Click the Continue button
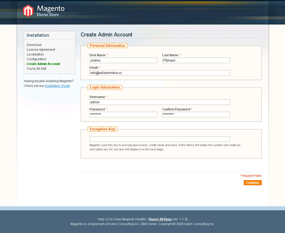The width and height of the screenshot is (285, 233). (252, 183)
